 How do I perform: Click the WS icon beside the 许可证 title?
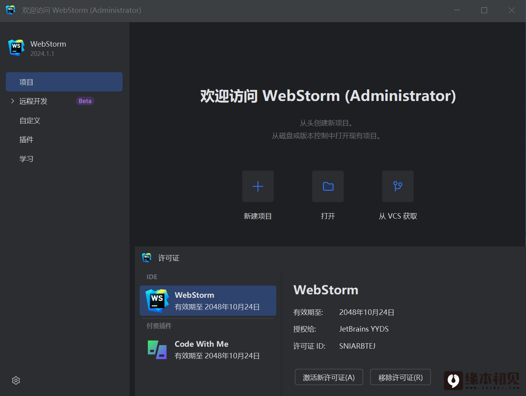click(147, 258)
